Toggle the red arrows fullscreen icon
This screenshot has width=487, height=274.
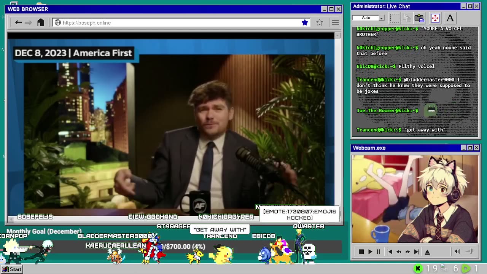435,18
